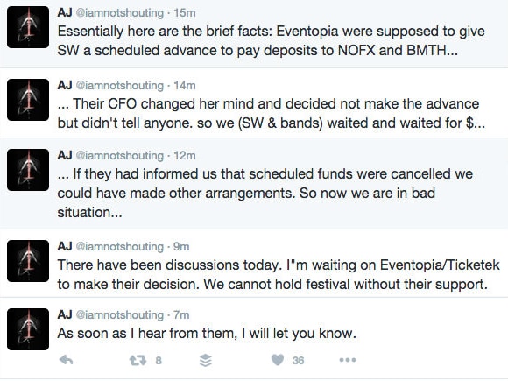This screenshot has width=508, height=381.
Task: Click avatar on the 14m tweet
Action: click(28, 100)
